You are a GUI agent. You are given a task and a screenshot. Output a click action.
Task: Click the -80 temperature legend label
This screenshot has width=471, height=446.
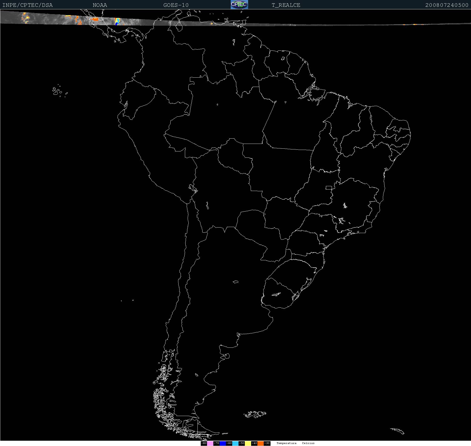(x=204, y=443)
